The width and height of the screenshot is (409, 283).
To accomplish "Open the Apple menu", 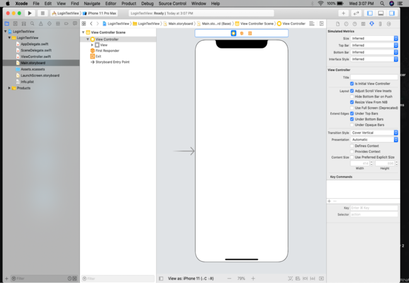I will [x=8, y=3].
